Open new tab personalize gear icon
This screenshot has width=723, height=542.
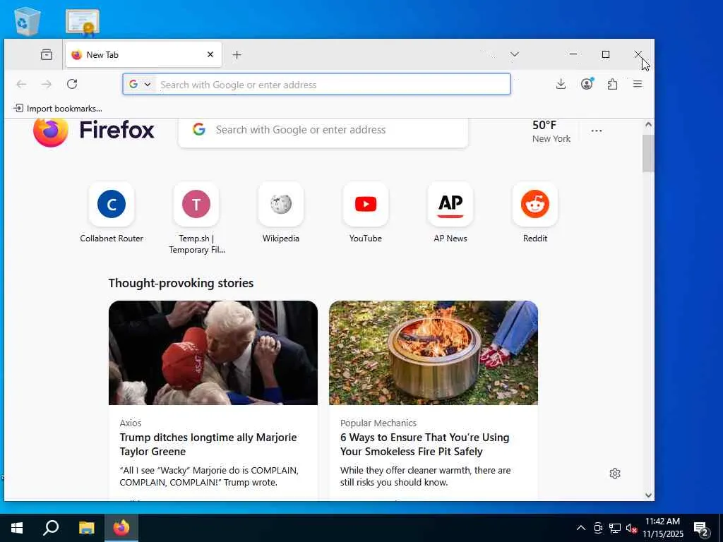click(x=615, y=474)
